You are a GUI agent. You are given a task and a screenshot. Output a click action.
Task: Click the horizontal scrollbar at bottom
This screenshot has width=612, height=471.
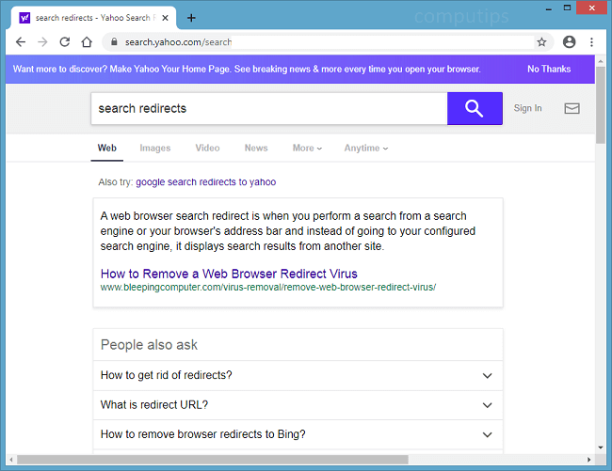212,460
